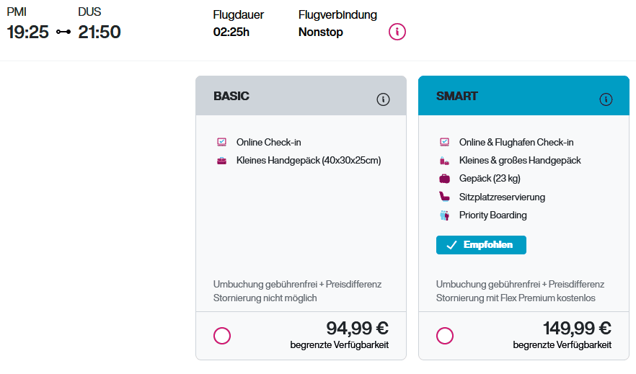Viewport: 636px width, 374px height.
Task: Click the seat reservation icon
Action: [444, 197]
